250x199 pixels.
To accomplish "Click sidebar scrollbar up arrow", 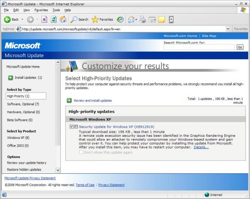I will [x=58, y=62].
